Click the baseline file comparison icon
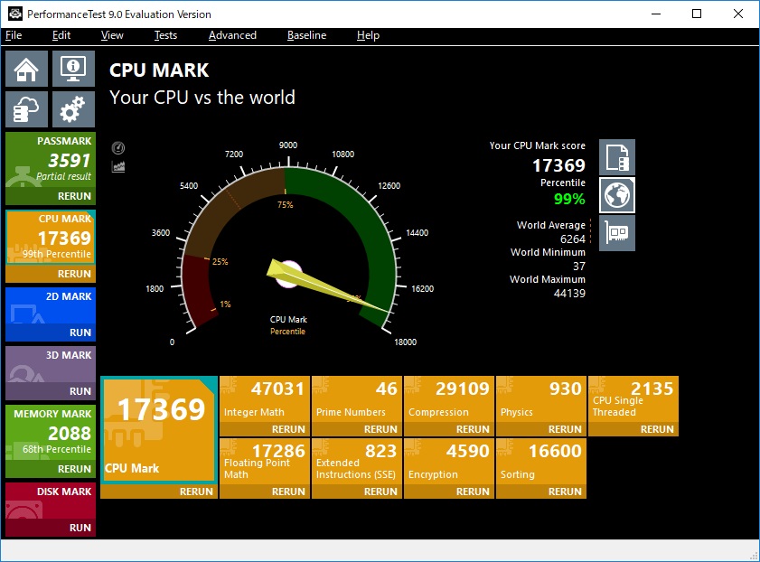This screenshot has height=562, width=760. [617, 156]
